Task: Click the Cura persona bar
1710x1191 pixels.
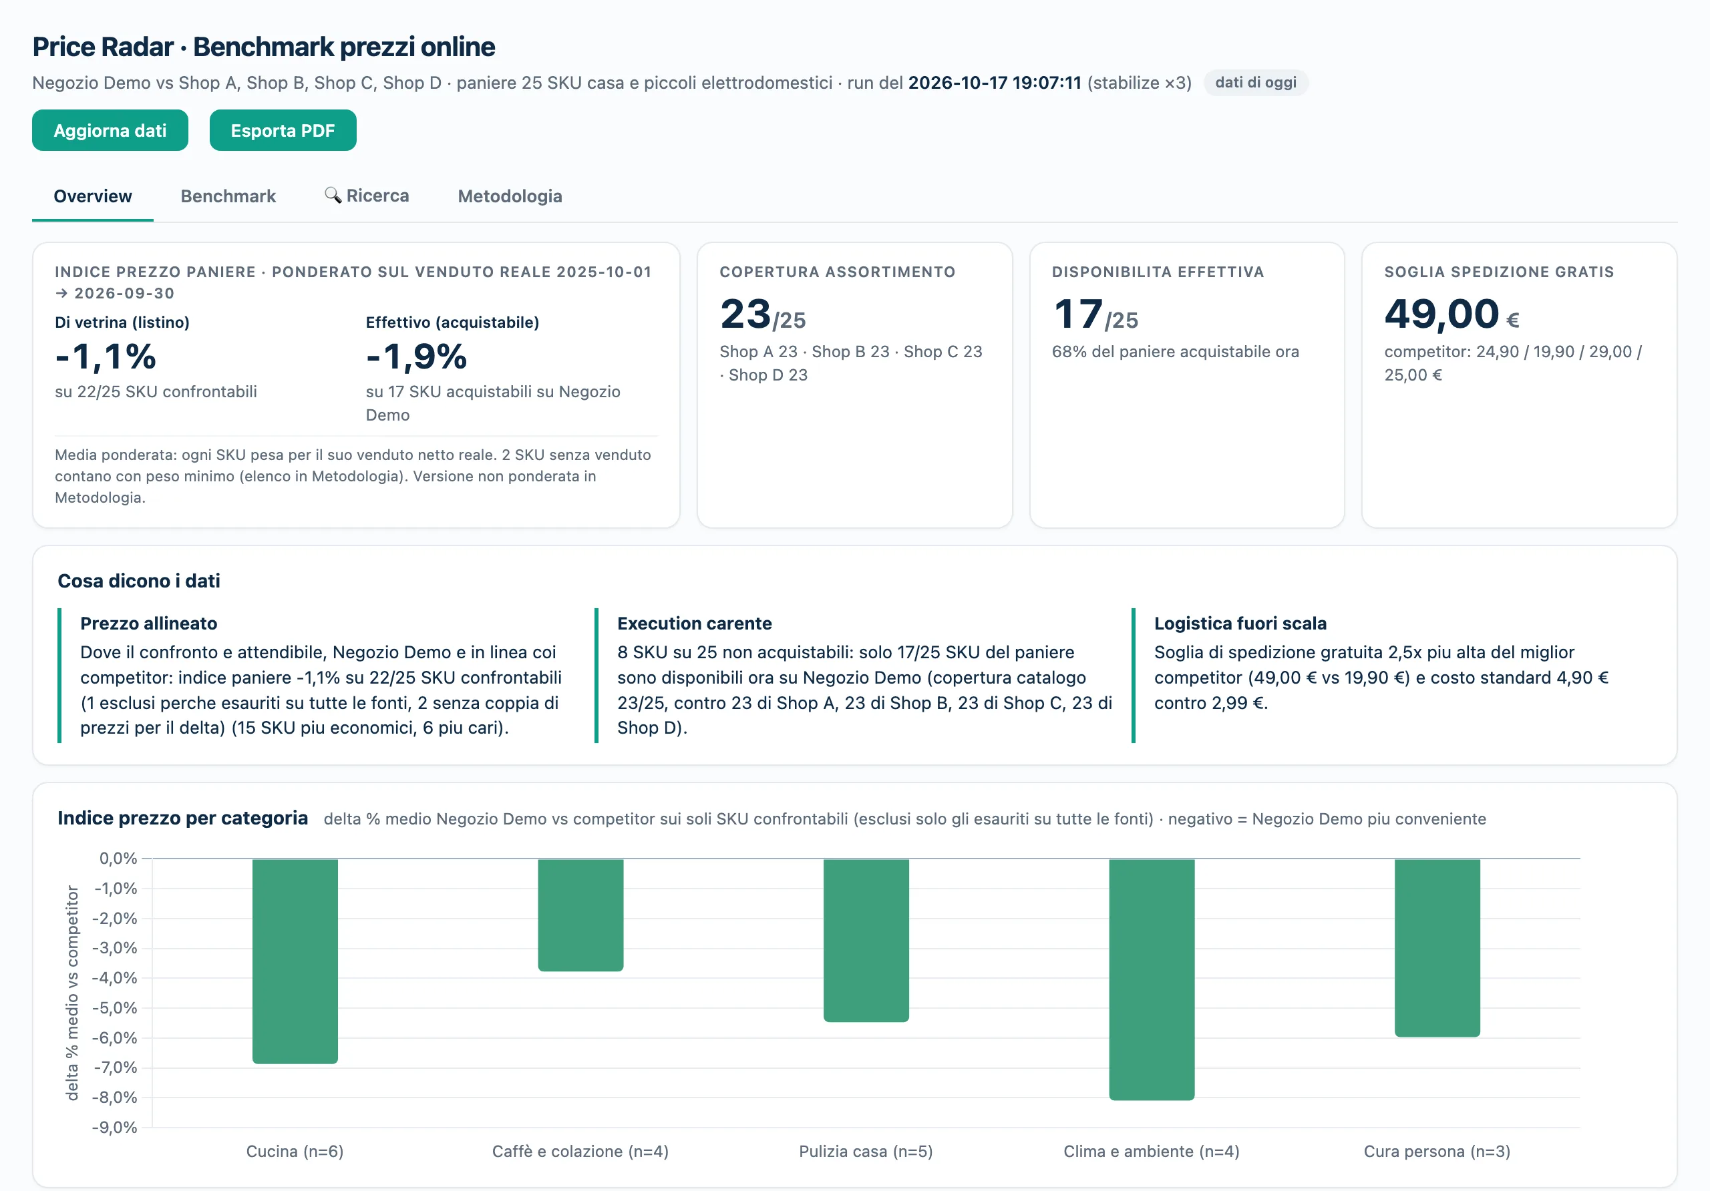Action: (1437, 947)
